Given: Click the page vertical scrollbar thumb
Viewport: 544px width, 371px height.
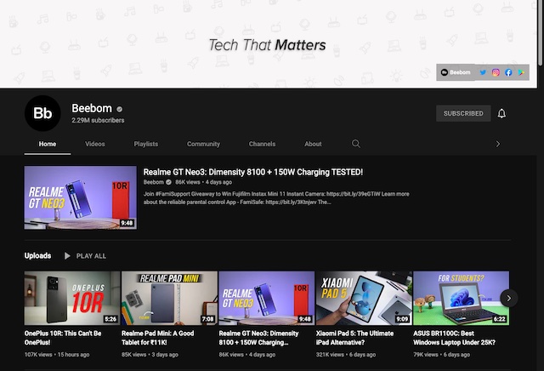Looking at the screenshot, I should click(x=541, y=32).
